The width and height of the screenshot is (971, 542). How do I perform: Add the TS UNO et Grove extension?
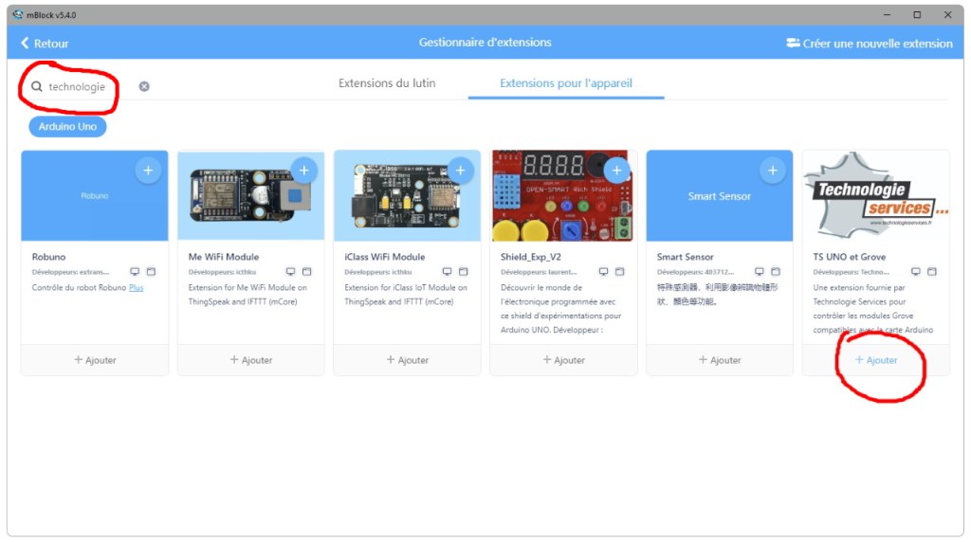[x=875, y=360]
